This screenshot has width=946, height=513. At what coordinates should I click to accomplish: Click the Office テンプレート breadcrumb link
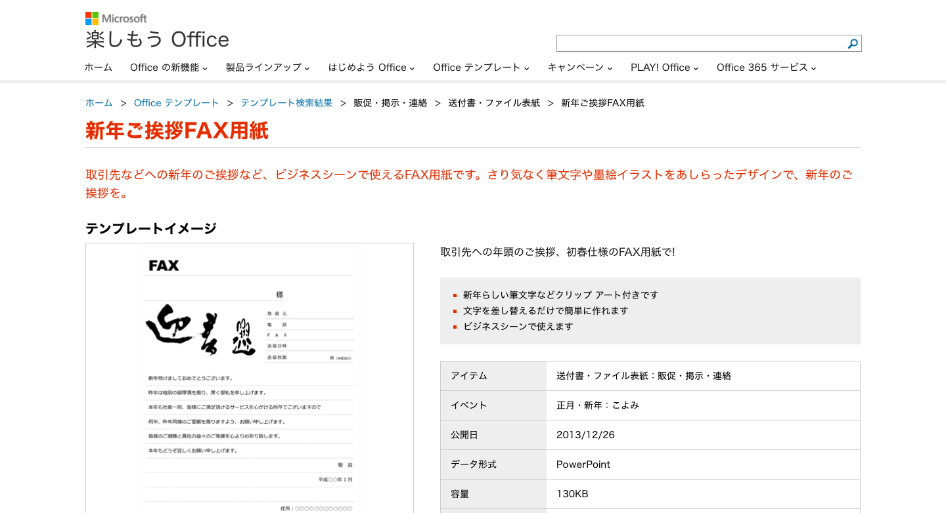[176, 103]
